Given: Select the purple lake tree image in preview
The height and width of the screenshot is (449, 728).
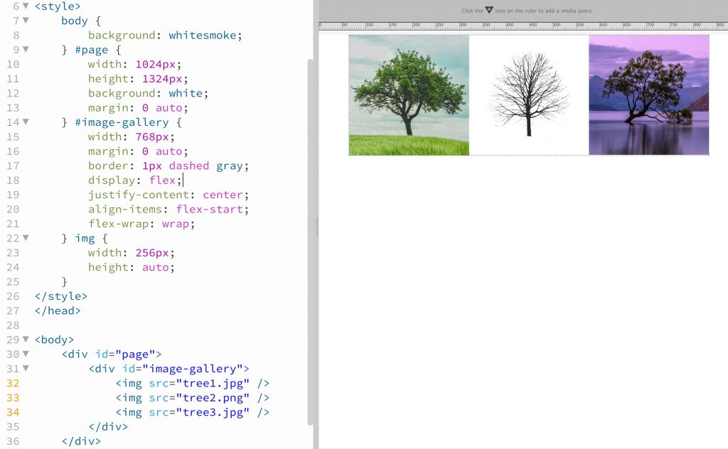Looking at the screenshot, I should point(649,95).
